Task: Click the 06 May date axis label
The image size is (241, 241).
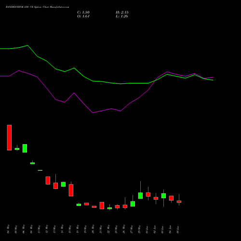Action: (24, 229)
